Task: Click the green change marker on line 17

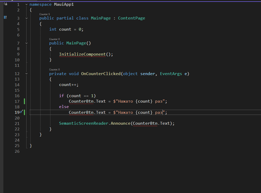Action: 24,101
